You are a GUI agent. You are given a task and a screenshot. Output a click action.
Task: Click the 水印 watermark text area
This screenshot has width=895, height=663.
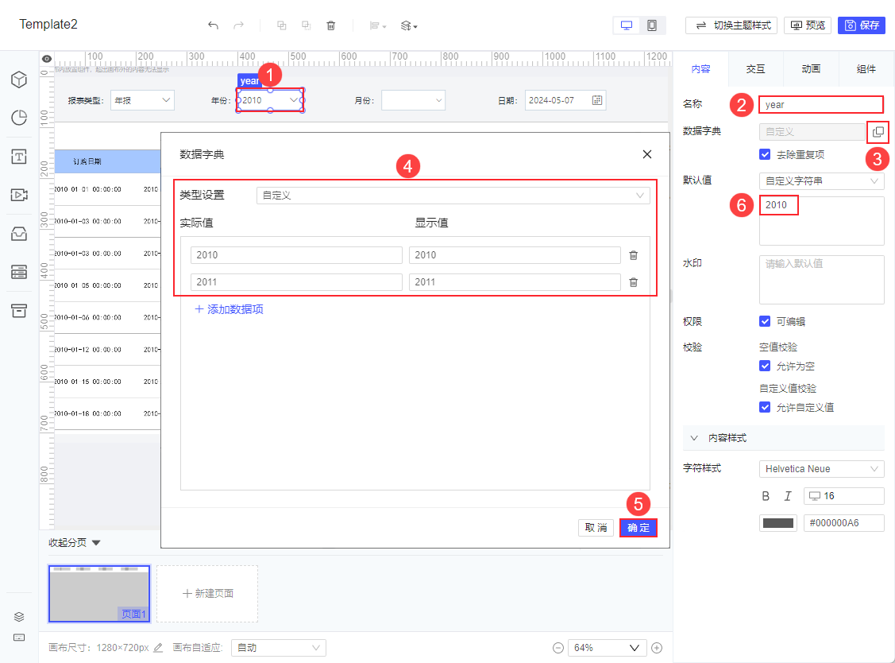pyautogui.click(x=821, y=280)
